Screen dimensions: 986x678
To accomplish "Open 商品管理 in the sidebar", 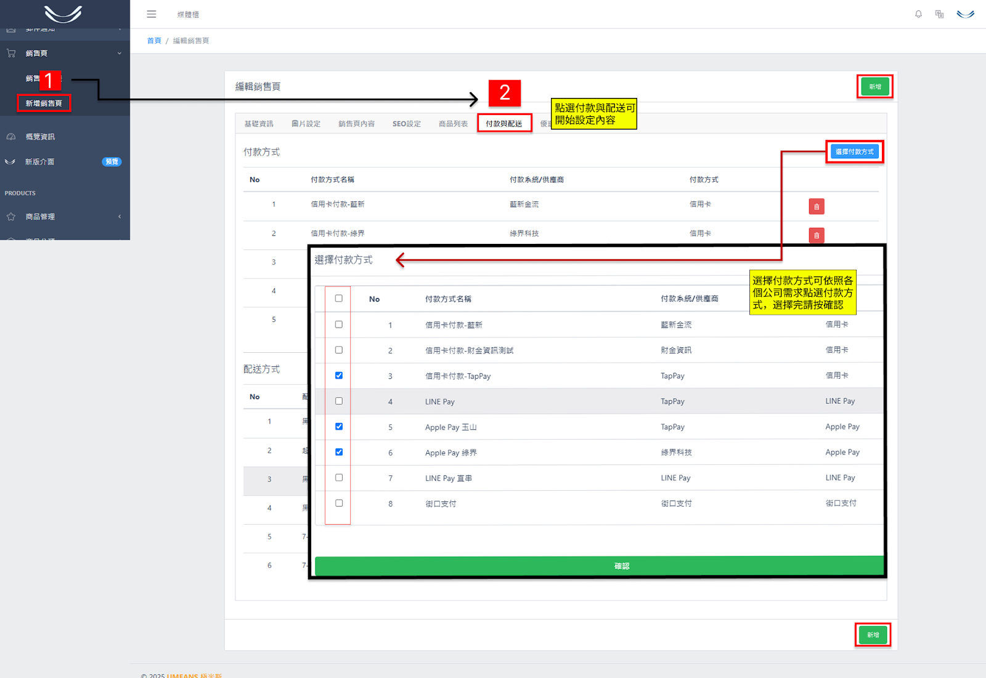I will coord(40,217).
